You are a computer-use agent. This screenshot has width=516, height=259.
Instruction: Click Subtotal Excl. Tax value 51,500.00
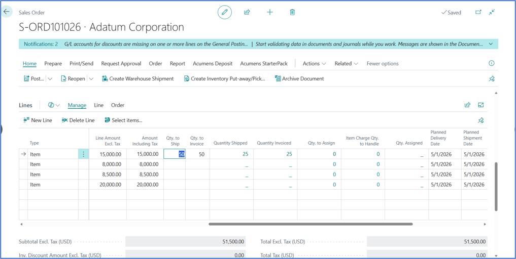(x=186, y=242)
